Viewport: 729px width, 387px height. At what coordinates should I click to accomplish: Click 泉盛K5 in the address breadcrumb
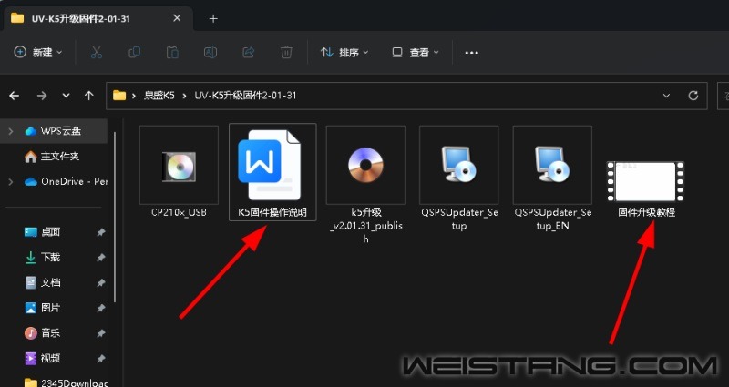point(159,96)
